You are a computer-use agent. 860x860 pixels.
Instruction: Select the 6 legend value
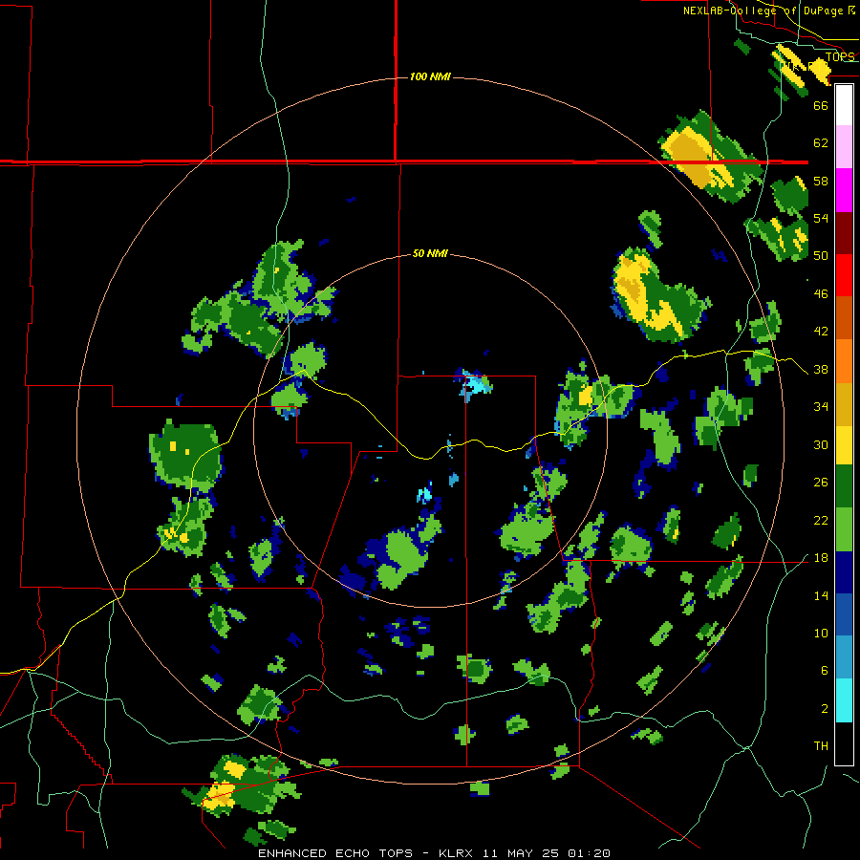(825, 671)
